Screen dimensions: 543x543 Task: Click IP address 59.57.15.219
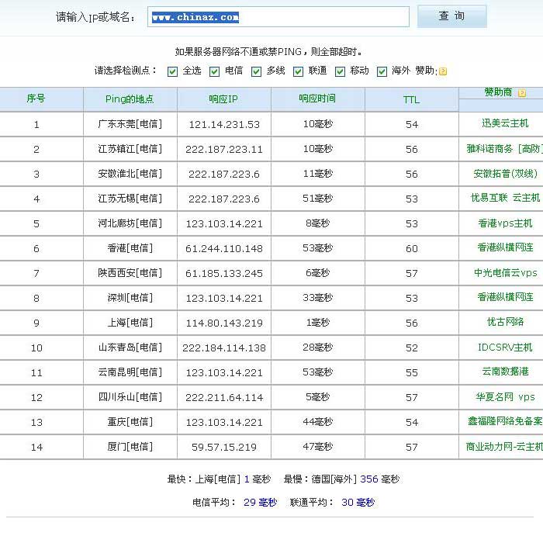coord(224,448)
